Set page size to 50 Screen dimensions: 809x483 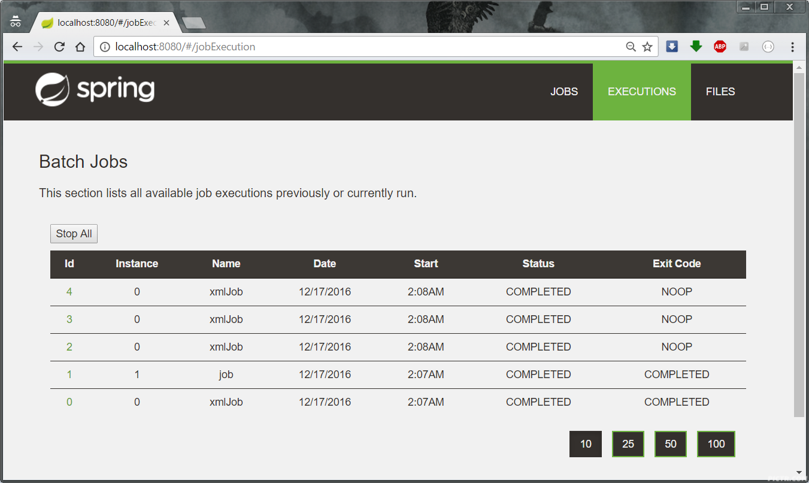coord(671,444)
